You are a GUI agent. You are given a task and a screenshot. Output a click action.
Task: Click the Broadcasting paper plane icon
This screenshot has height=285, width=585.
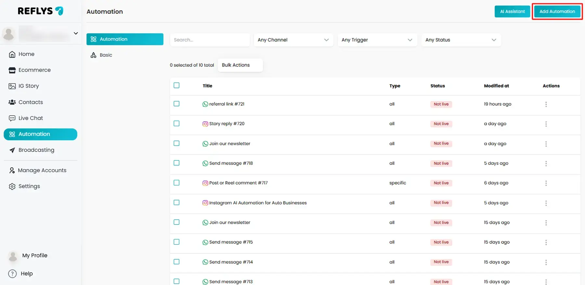12,150
